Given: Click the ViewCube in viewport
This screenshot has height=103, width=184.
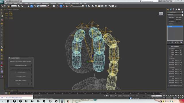Looking at the screenshot, I should click(x=161, y=13).
